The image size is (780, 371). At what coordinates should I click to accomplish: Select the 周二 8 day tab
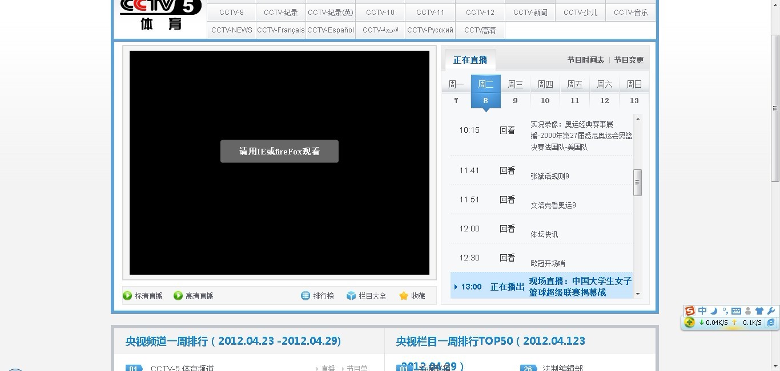(x=485, y=92)
